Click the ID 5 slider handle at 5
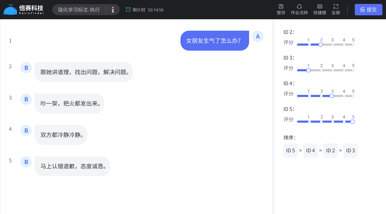This screenshot has width=386, height=214. pos(352,122)
